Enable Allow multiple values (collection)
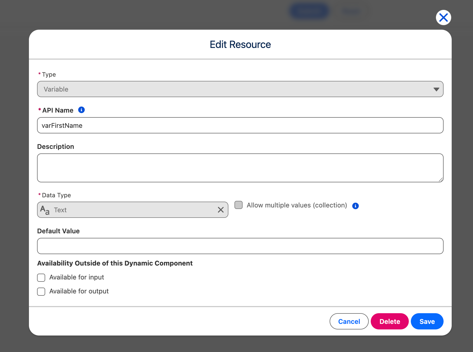This screenshot has height=352, width=473. [x=239, y=205]
